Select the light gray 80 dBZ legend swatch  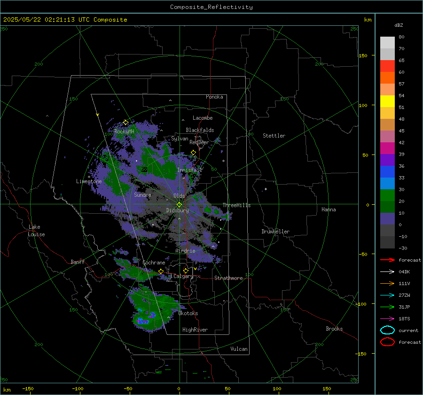point(387,43)
